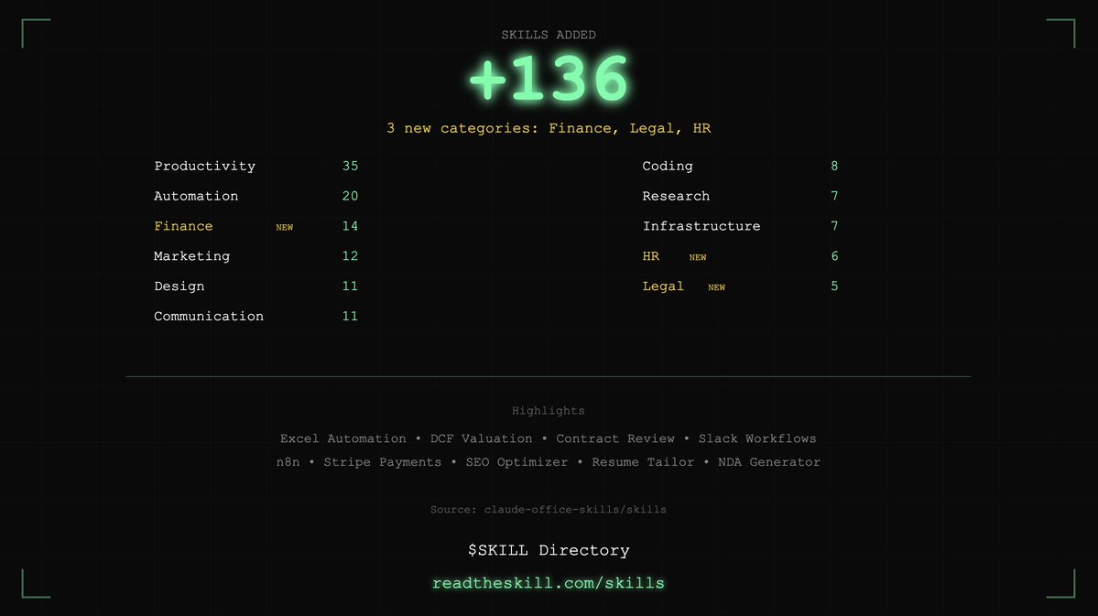The width and height of the screenshot is (1098, 616).
Task: Click the "Stripe Payments" highlight
Action: click(383, 463)
